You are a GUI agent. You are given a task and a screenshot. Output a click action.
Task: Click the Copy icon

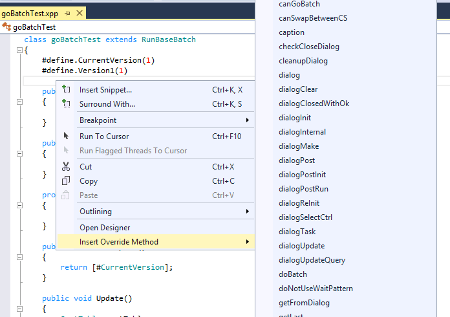click(x=66, y=180)
